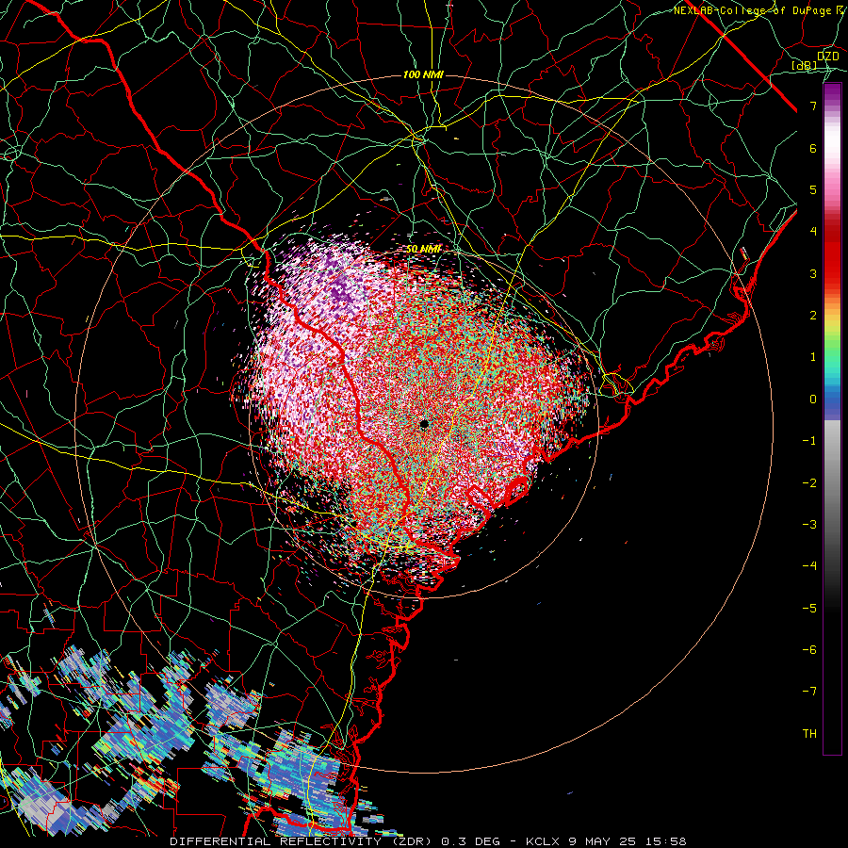Viewport: 848px width, 848px height.
Task: Click the purple top segment of the color bar
Action: coord(832,93)
